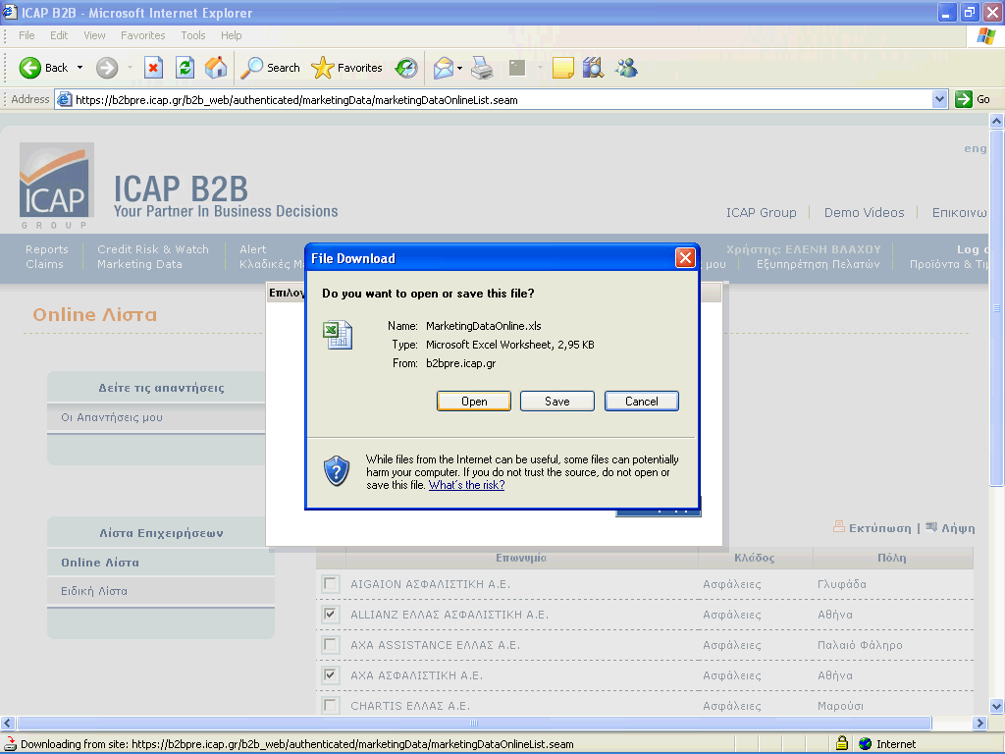Image resolution: width=1005 pixels, height=754 pixels.
Task: Click the horizontal scrollbar left arrow
Action: (x=8, y=724)
